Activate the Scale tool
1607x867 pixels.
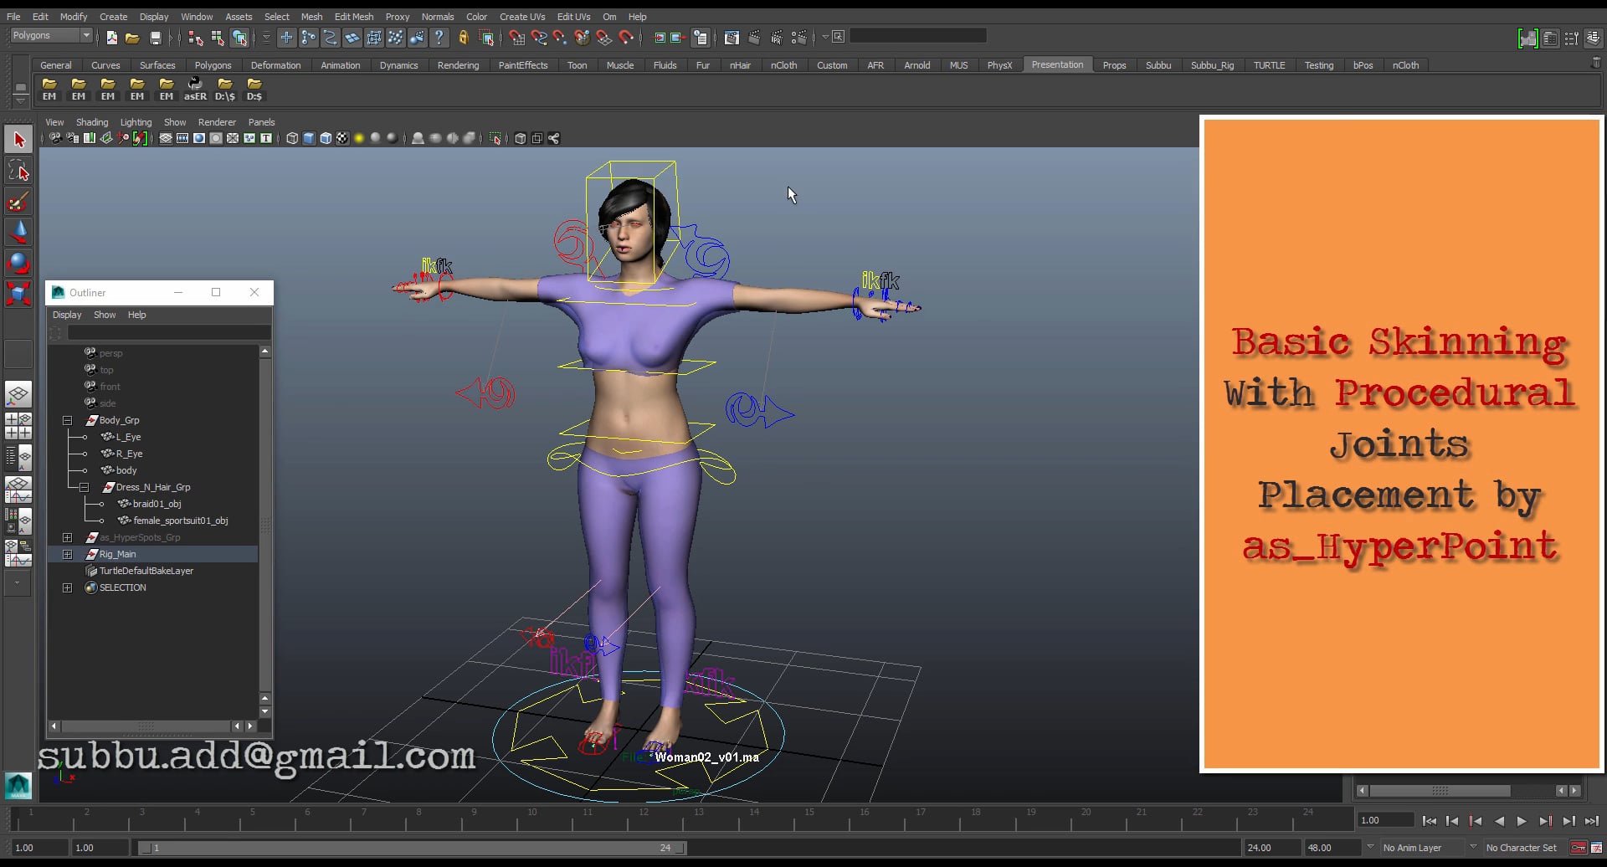[x=18, y=293]
